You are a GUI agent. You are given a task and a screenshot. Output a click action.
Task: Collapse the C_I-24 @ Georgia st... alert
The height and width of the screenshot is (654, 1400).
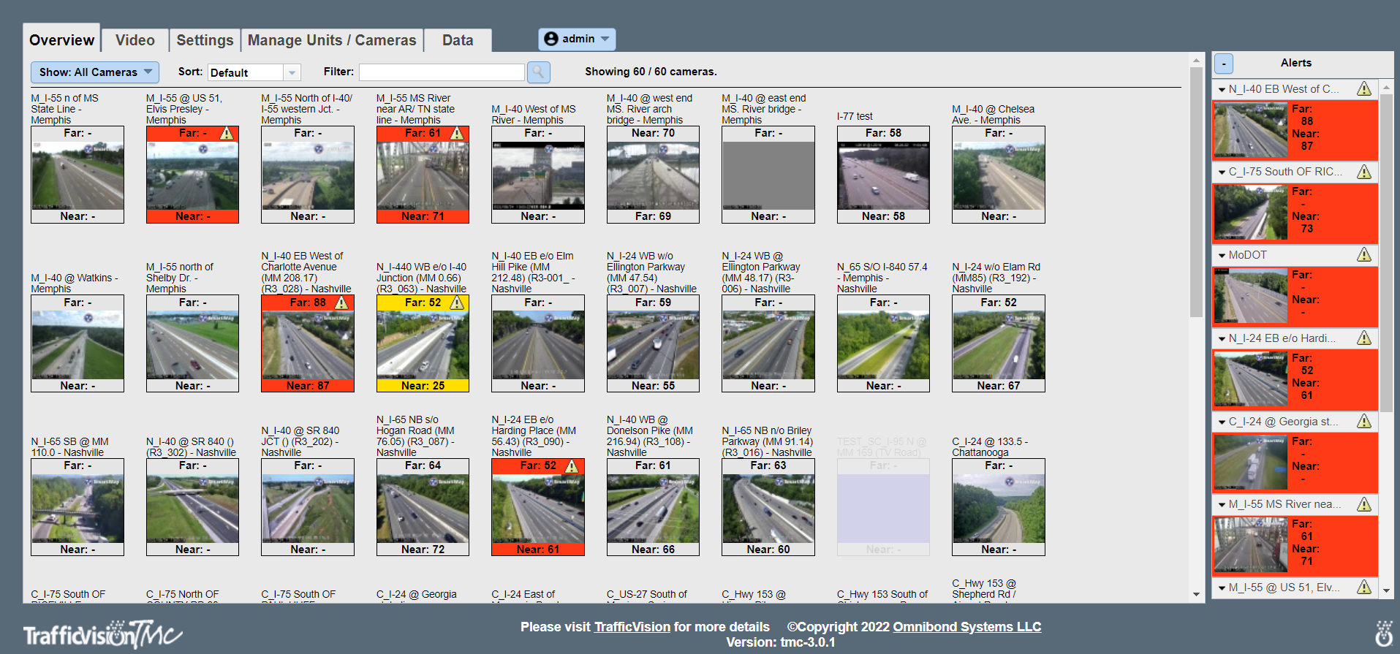tap(1222, 422)
